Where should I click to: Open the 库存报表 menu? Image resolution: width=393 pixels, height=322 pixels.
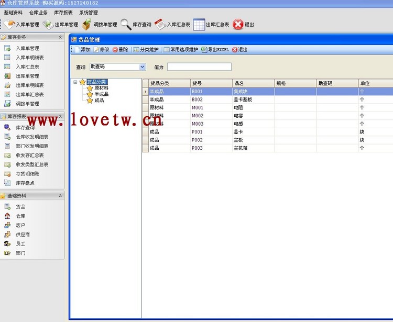[63, 13]
